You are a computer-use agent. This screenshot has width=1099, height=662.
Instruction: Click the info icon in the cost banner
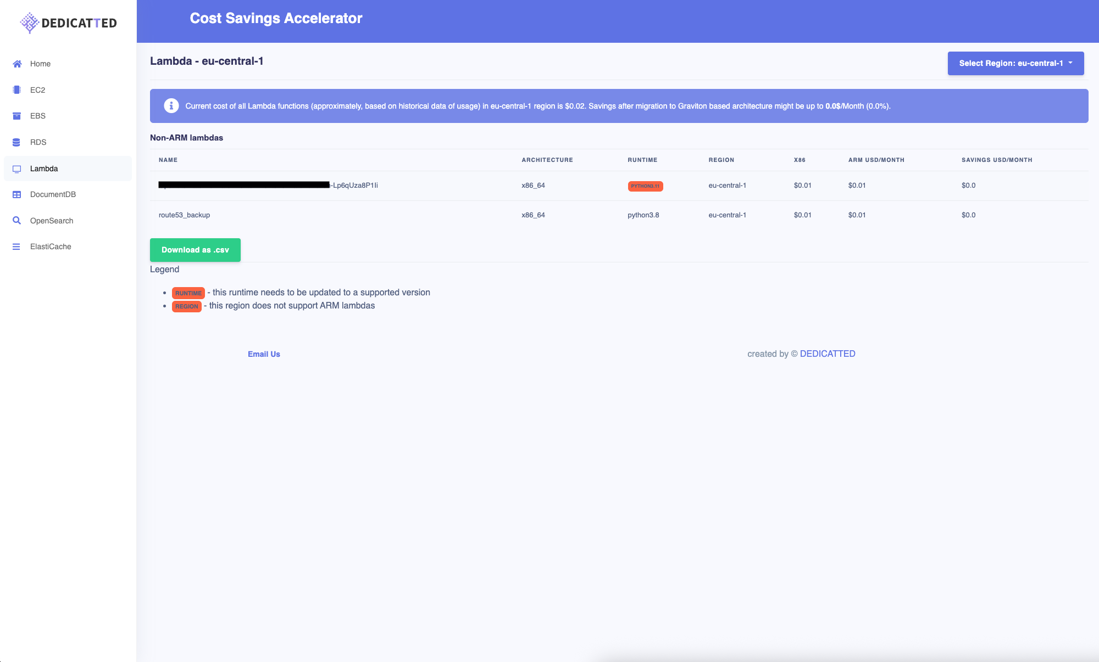(171, 106)
